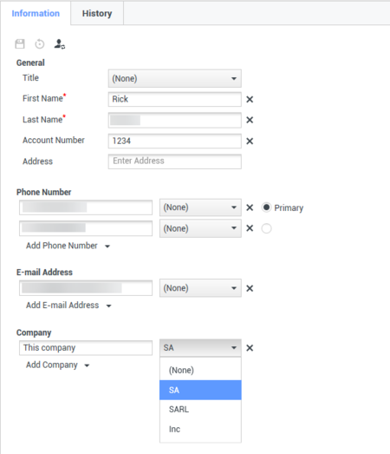Viewport: 390px width, 454px height.
Task: Click the Save contact icon
Action: point(20,44)
